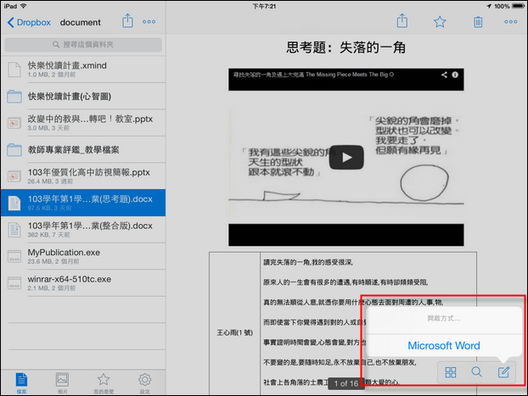Play the embedded video
528x396 pixels.
pos(346,157)
